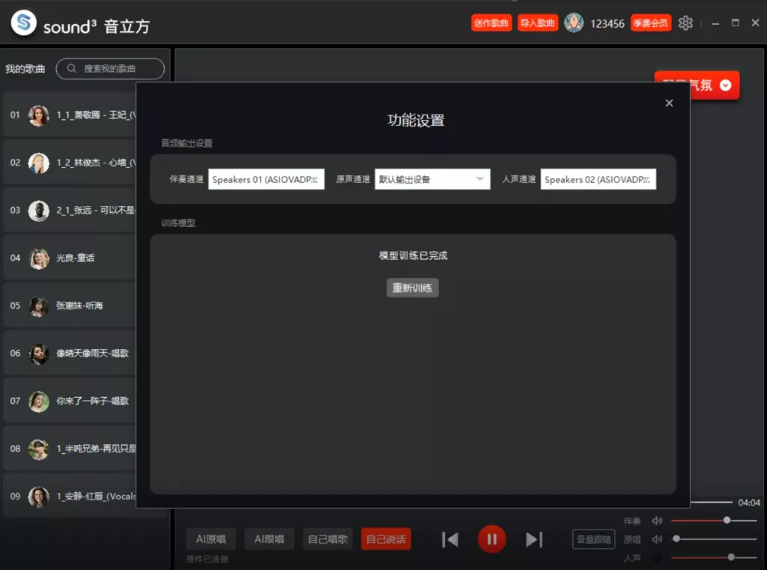Click the avatar of 光良-童话

[38, 258]
